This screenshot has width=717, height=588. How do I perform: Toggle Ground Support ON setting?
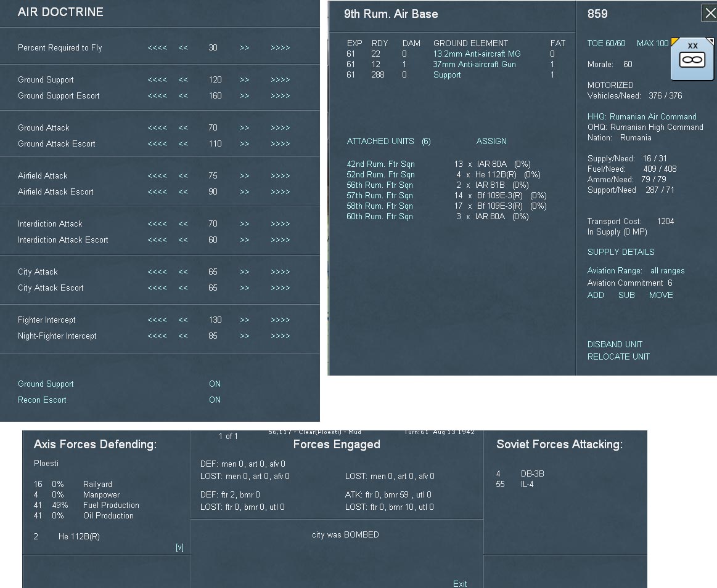(215, 384)
